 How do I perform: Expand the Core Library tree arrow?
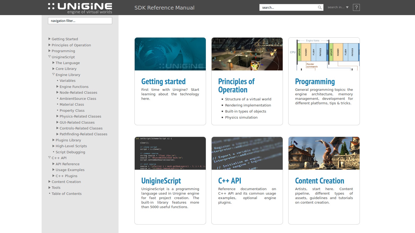[x=53, y=69]
